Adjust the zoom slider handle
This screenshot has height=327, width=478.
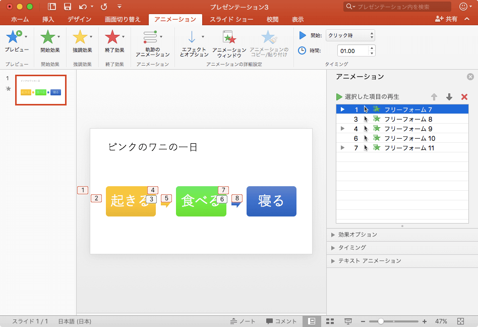click(381, 321)
